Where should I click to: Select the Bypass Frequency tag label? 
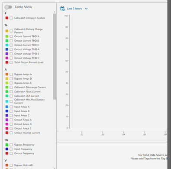click(24, 145)
